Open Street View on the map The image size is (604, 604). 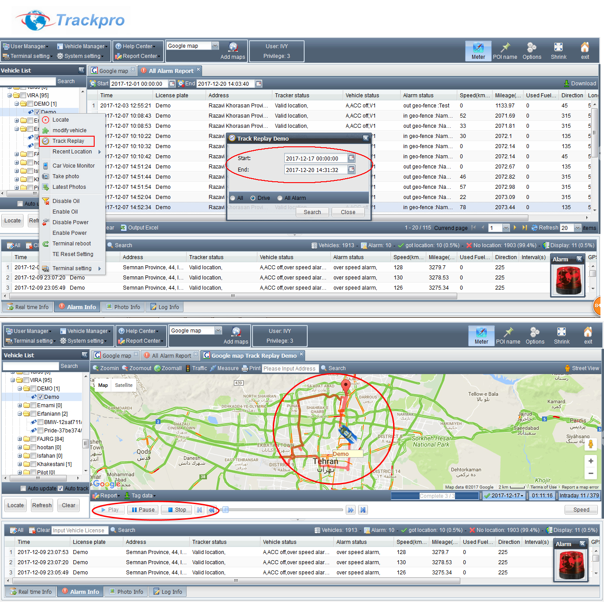click(582, 368)
